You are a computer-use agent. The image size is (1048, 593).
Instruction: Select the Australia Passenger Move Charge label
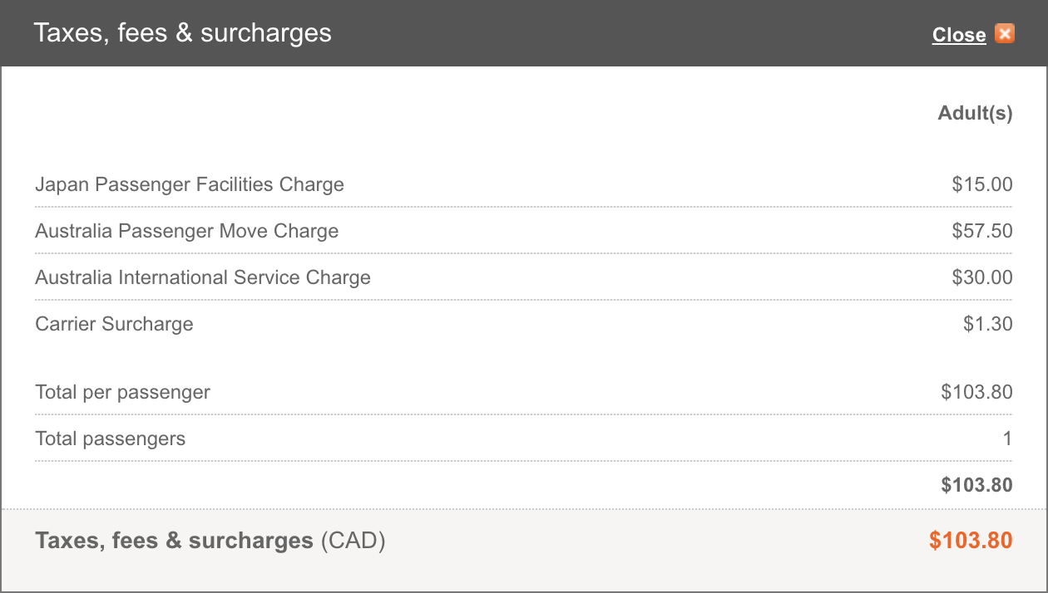(x=187, y=231)
